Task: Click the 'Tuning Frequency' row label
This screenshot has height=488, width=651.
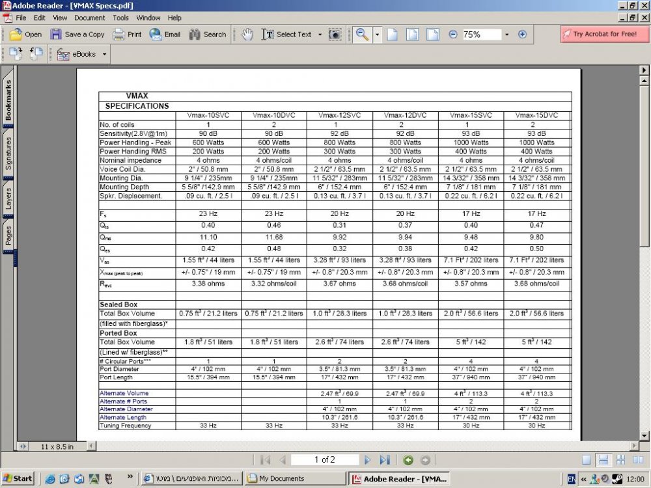Action: coord(126,426)
